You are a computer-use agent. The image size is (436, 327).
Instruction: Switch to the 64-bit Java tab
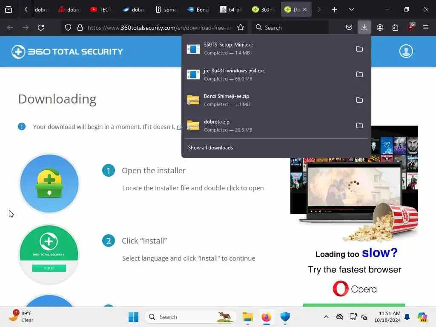click(x=230, y=9)
